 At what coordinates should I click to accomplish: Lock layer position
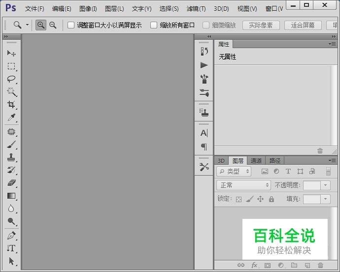coord(261,199)
